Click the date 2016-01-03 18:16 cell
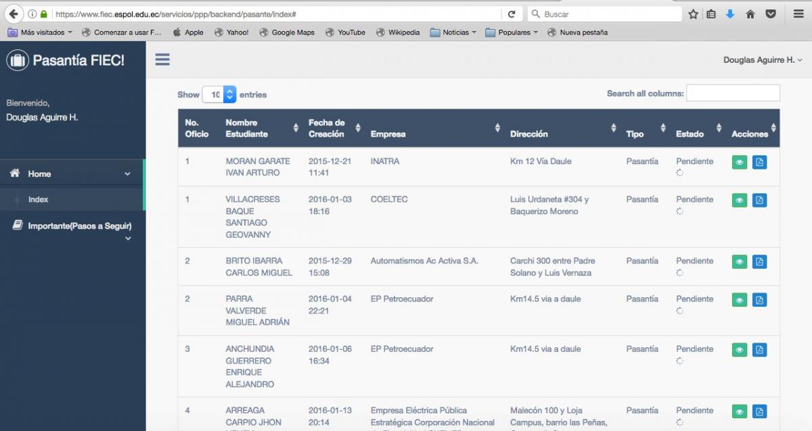The image size is (812, 431). point(330,205)
